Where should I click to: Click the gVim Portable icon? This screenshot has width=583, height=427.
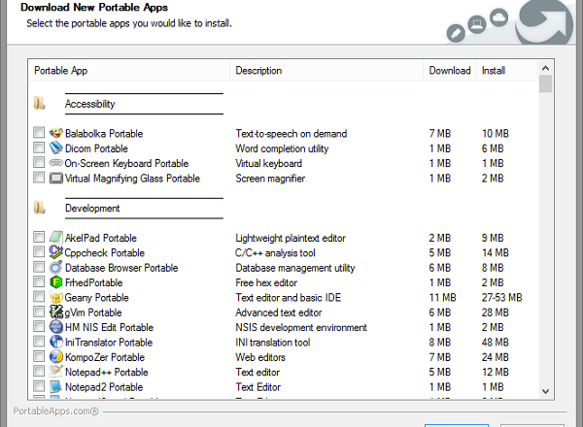(x=56, y=312)
